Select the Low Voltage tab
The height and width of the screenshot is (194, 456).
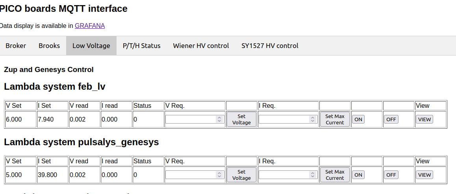pos(91,46)
